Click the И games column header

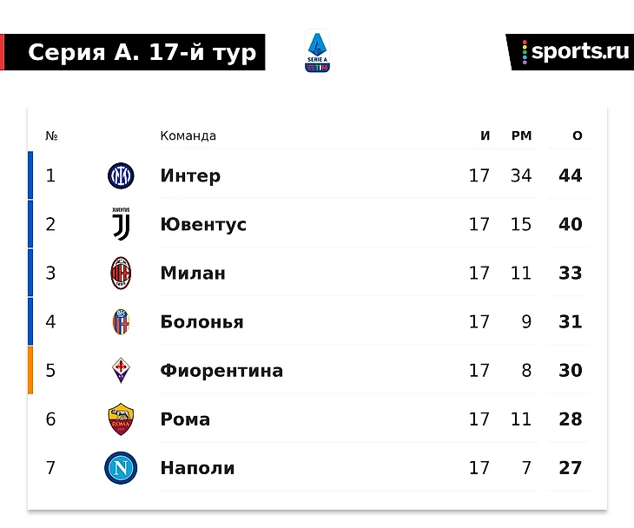click(485, 135)
